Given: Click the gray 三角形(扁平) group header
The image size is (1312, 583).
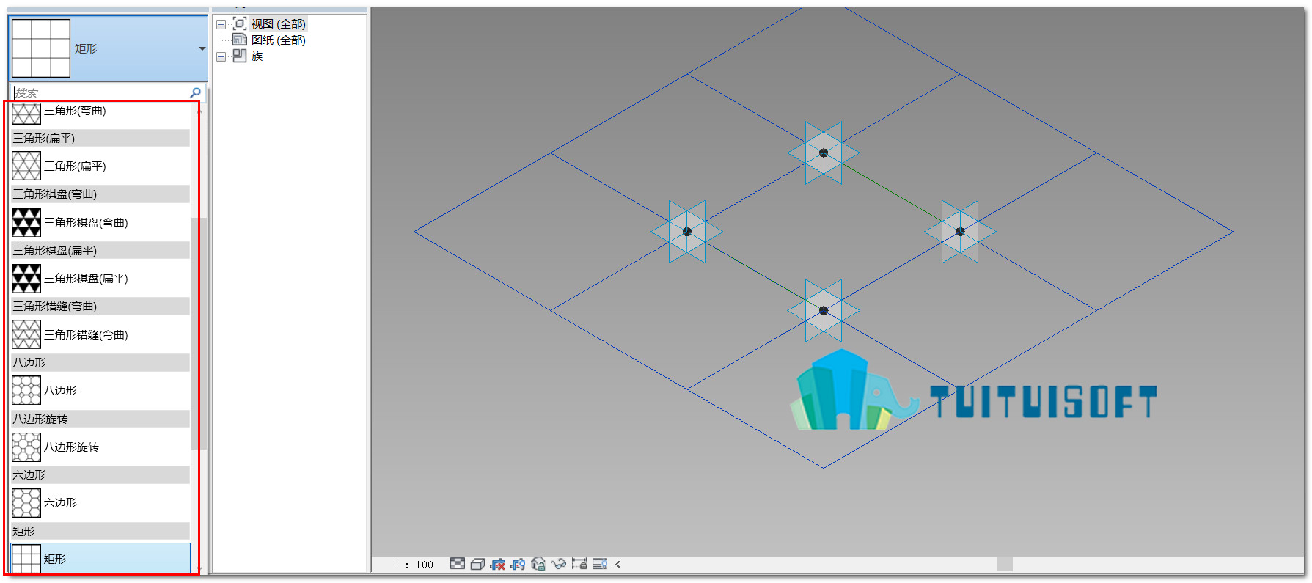Looking at the screenshot, I should tap(100, 138).
